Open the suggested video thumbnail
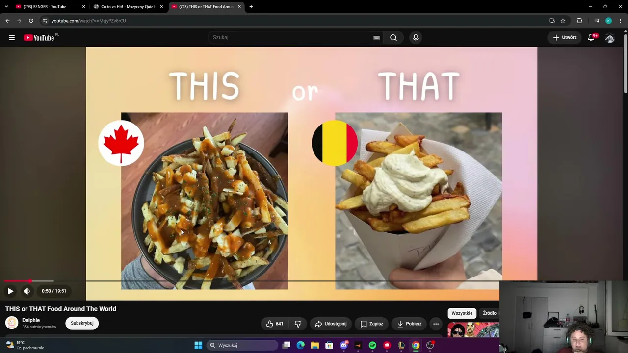Viewport: 628px width, 353px height. 473,330
